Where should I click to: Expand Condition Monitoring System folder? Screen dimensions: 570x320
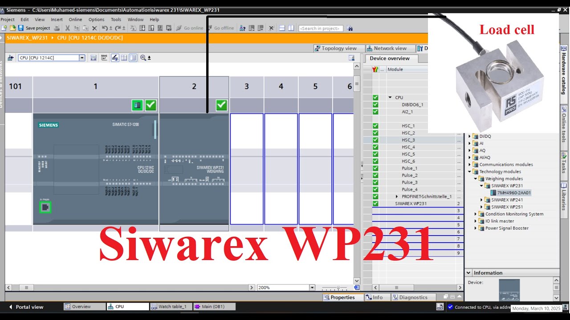476,214
